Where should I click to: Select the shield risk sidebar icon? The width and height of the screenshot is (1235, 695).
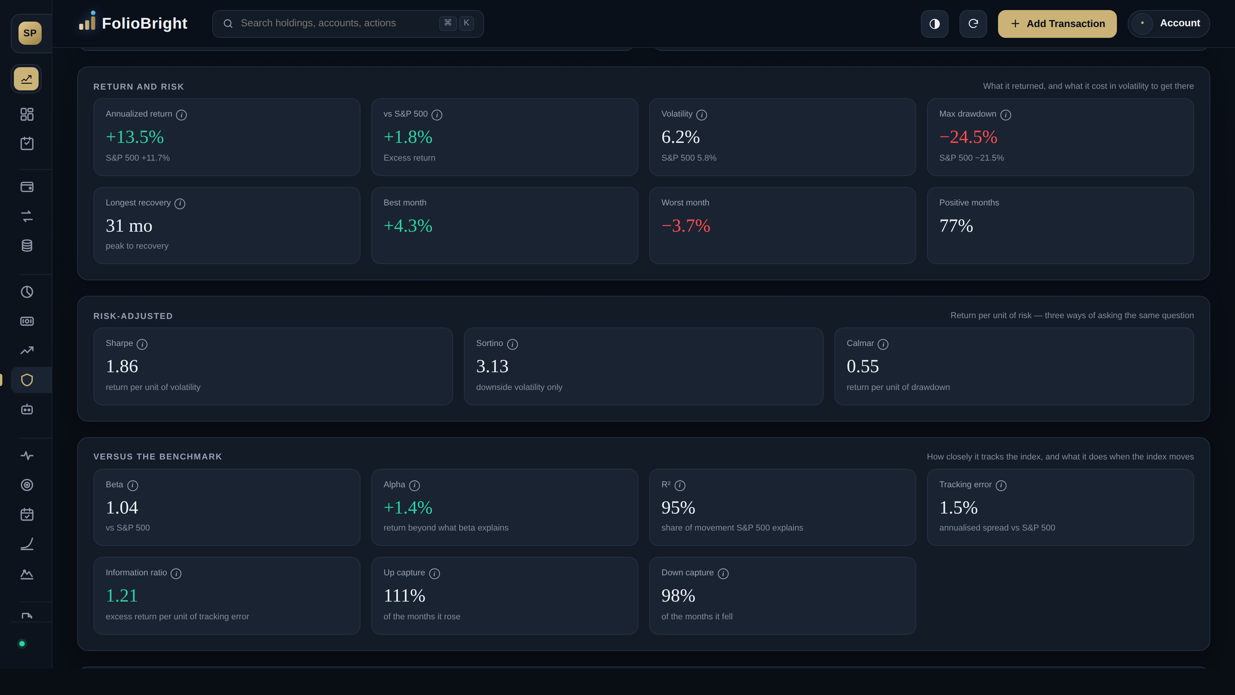pos(27,380)
